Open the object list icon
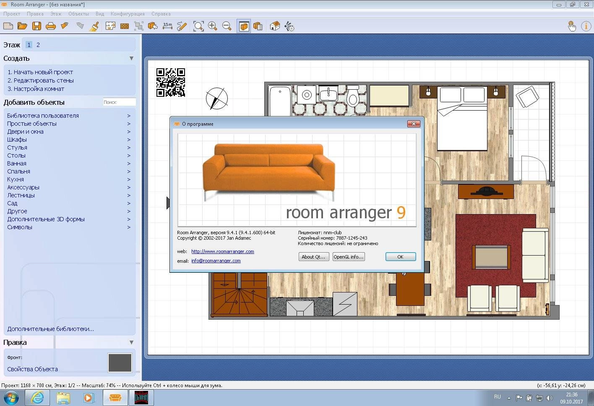Image resolution: width=594 pixels, height=406 pixels. pyautogui.click(x=258, y=26)
